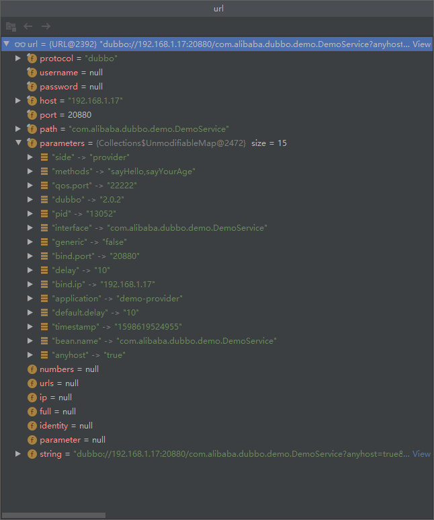The image size is (434, 520).
Task: Click field icon next to password
Action: [32, 87]
